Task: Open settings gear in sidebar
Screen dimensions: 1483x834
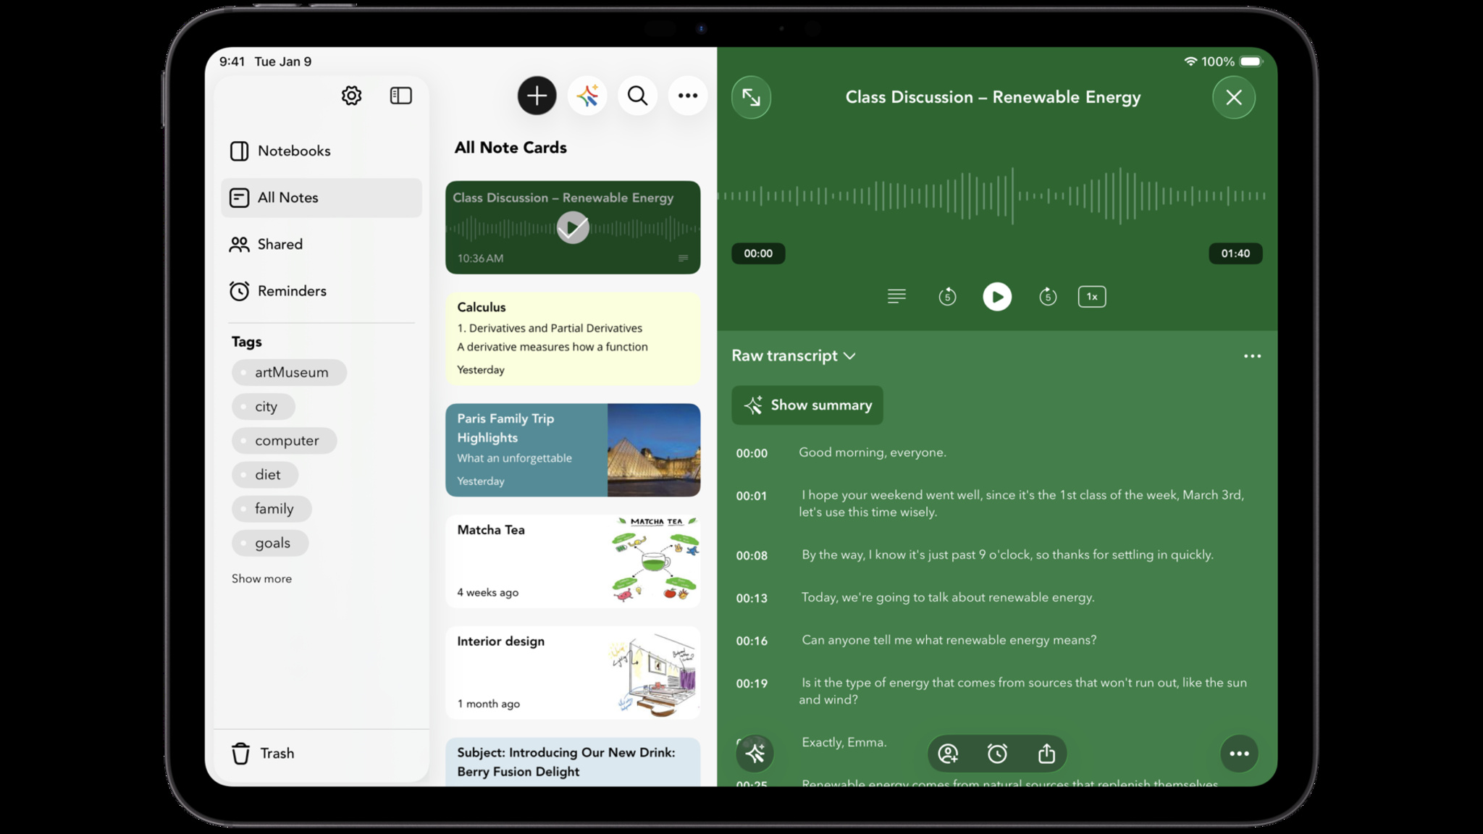Action: tap(351, 96)
